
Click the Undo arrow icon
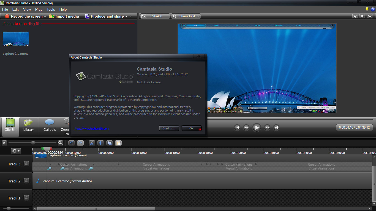pos(72,143)
